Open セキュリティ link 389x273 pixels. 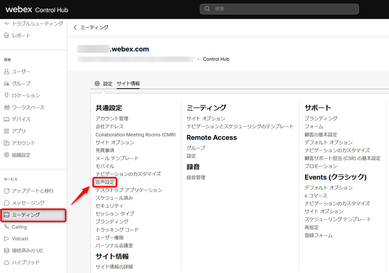(109, 206)
